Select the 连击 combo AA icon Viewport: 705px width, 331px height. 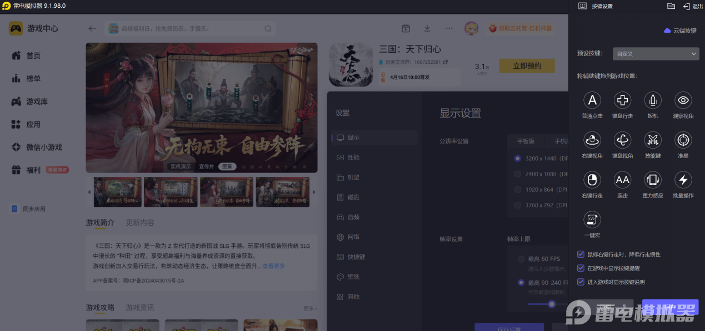(x=622, y=180)
